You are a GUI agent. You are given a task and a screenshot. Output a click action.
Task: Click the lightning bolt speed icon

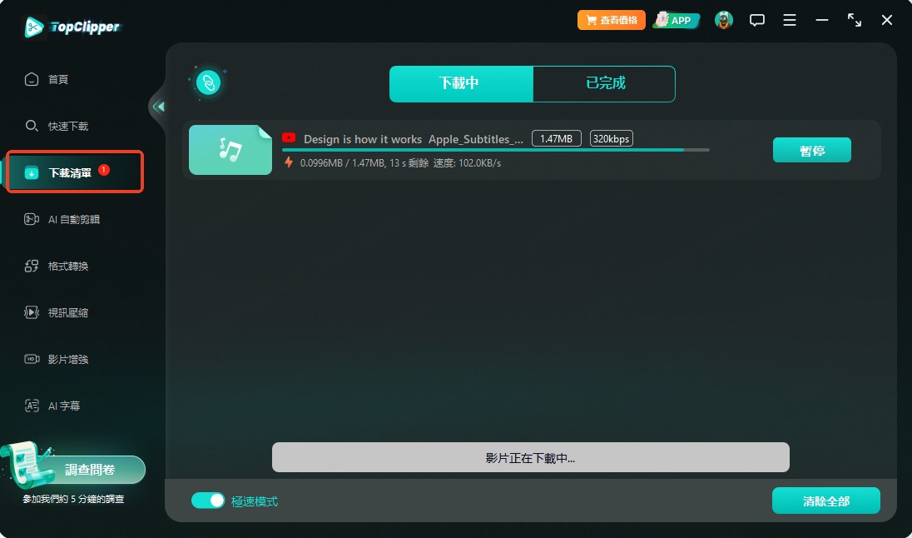point(289,162)
